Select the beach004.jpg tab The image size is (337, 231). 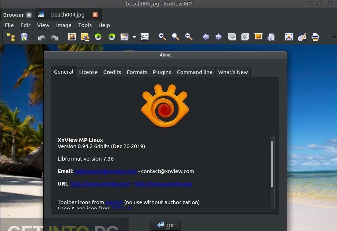68,15
